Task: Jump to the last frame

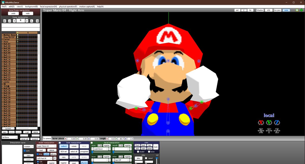Action: coord(37,21)
